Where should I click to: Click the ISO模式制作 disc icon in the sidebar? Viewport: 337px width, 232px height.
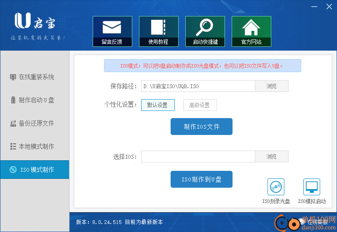pyautogui.click(x=13, y=170)
